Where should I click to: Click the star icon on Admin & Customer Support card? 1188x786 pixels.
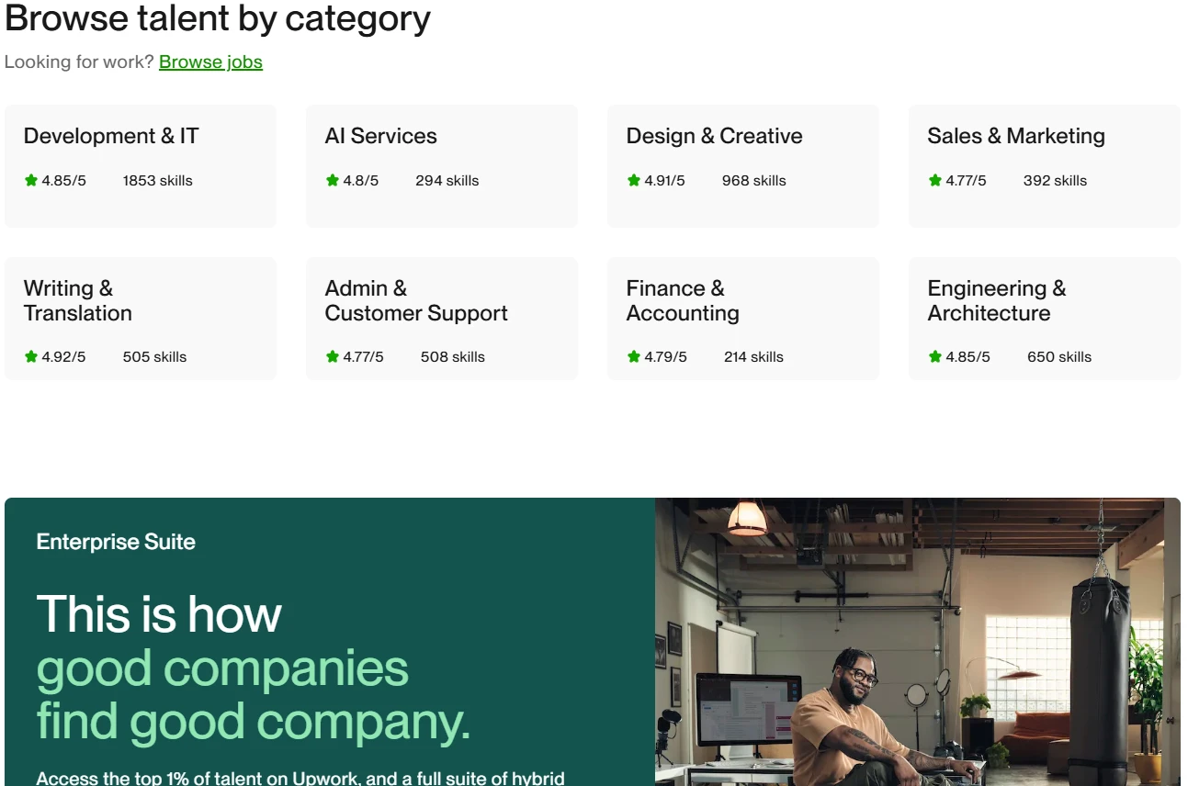332,356
